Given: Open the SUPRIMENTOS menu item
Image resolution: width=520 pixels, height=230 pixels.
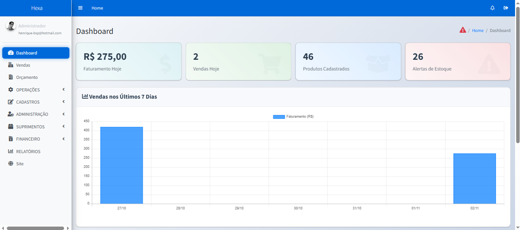Looking at the screenshot, I should (30, 127).
